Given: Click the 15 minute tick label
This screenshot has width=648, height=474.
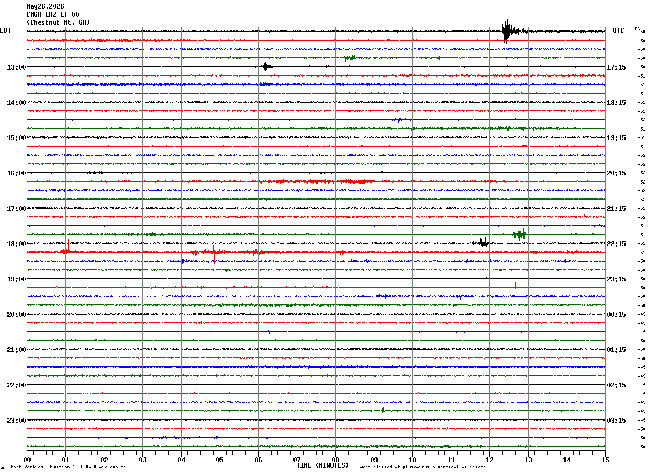Looking at the screenshot, I should pos(605,460).
